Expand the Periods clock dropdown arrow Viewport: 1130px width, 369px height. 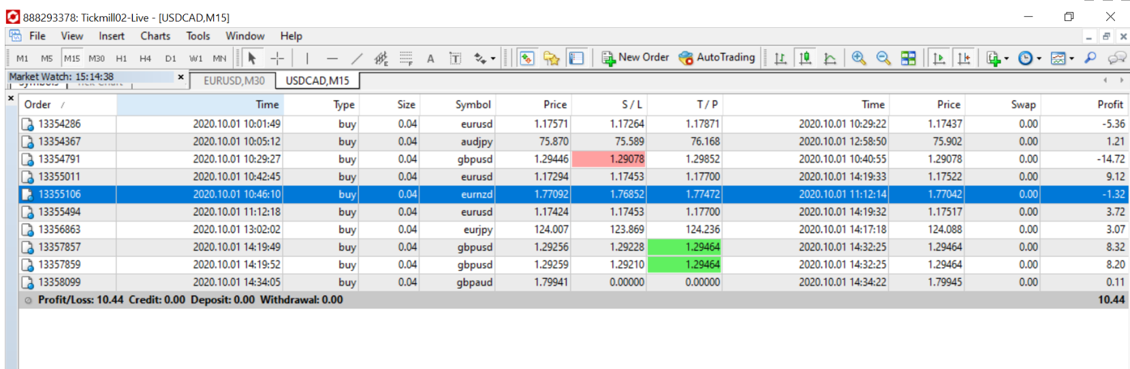(1039, 58)
